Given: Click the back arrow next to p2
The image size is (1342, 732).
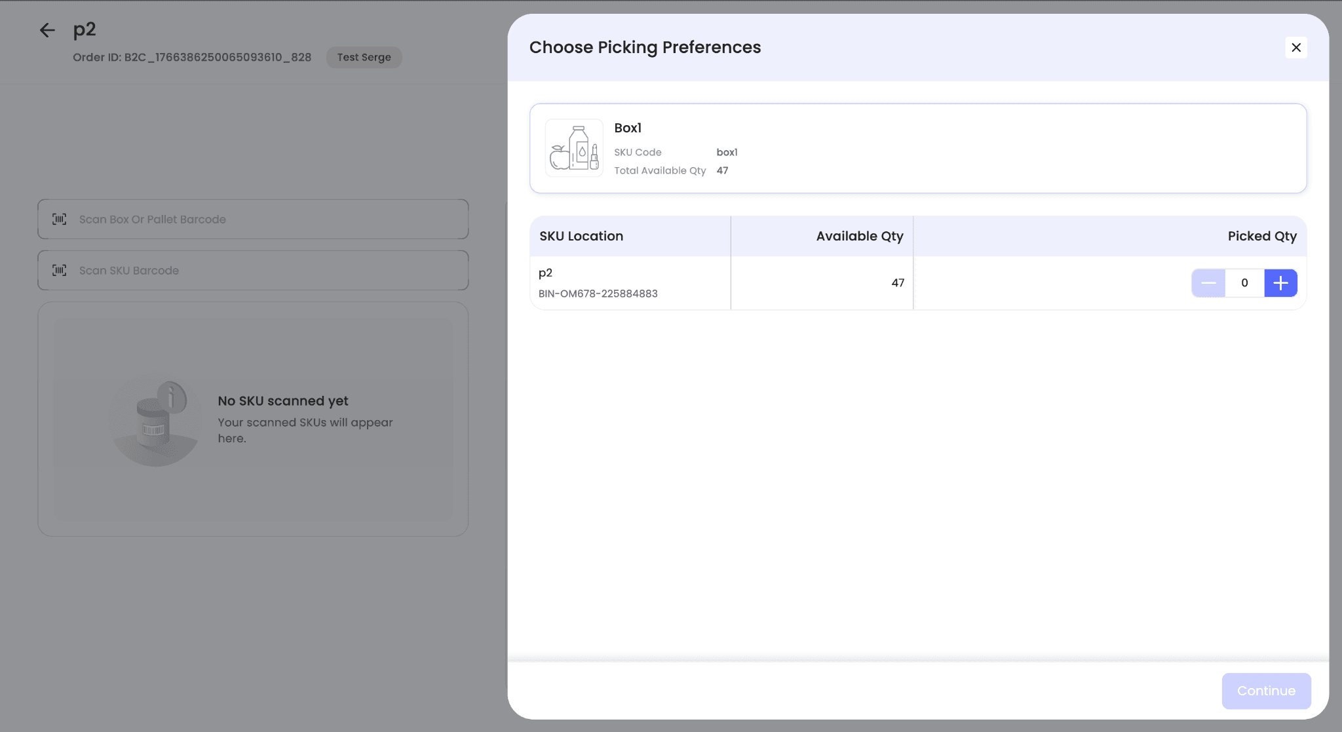Looking at the screenshot, I should point(47,30).
